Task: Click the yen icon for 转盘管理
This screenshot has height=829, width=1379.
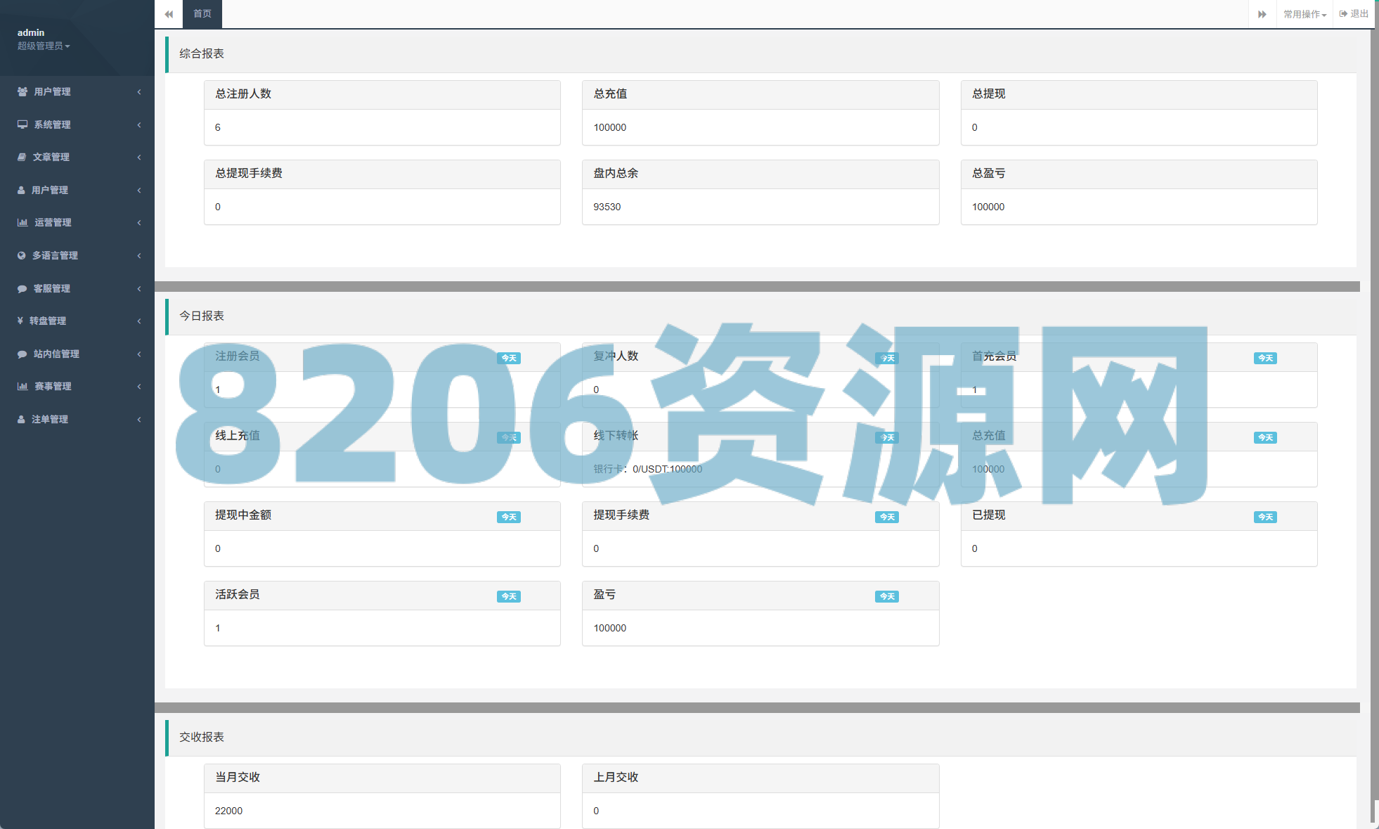Action: coord(20,321)
